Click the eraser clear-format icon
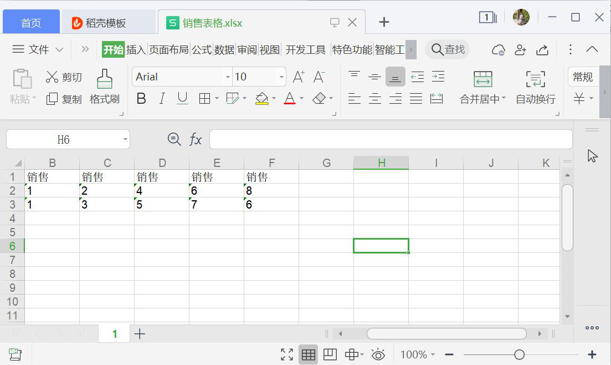The image size is (611, 365). coord(319,98)
